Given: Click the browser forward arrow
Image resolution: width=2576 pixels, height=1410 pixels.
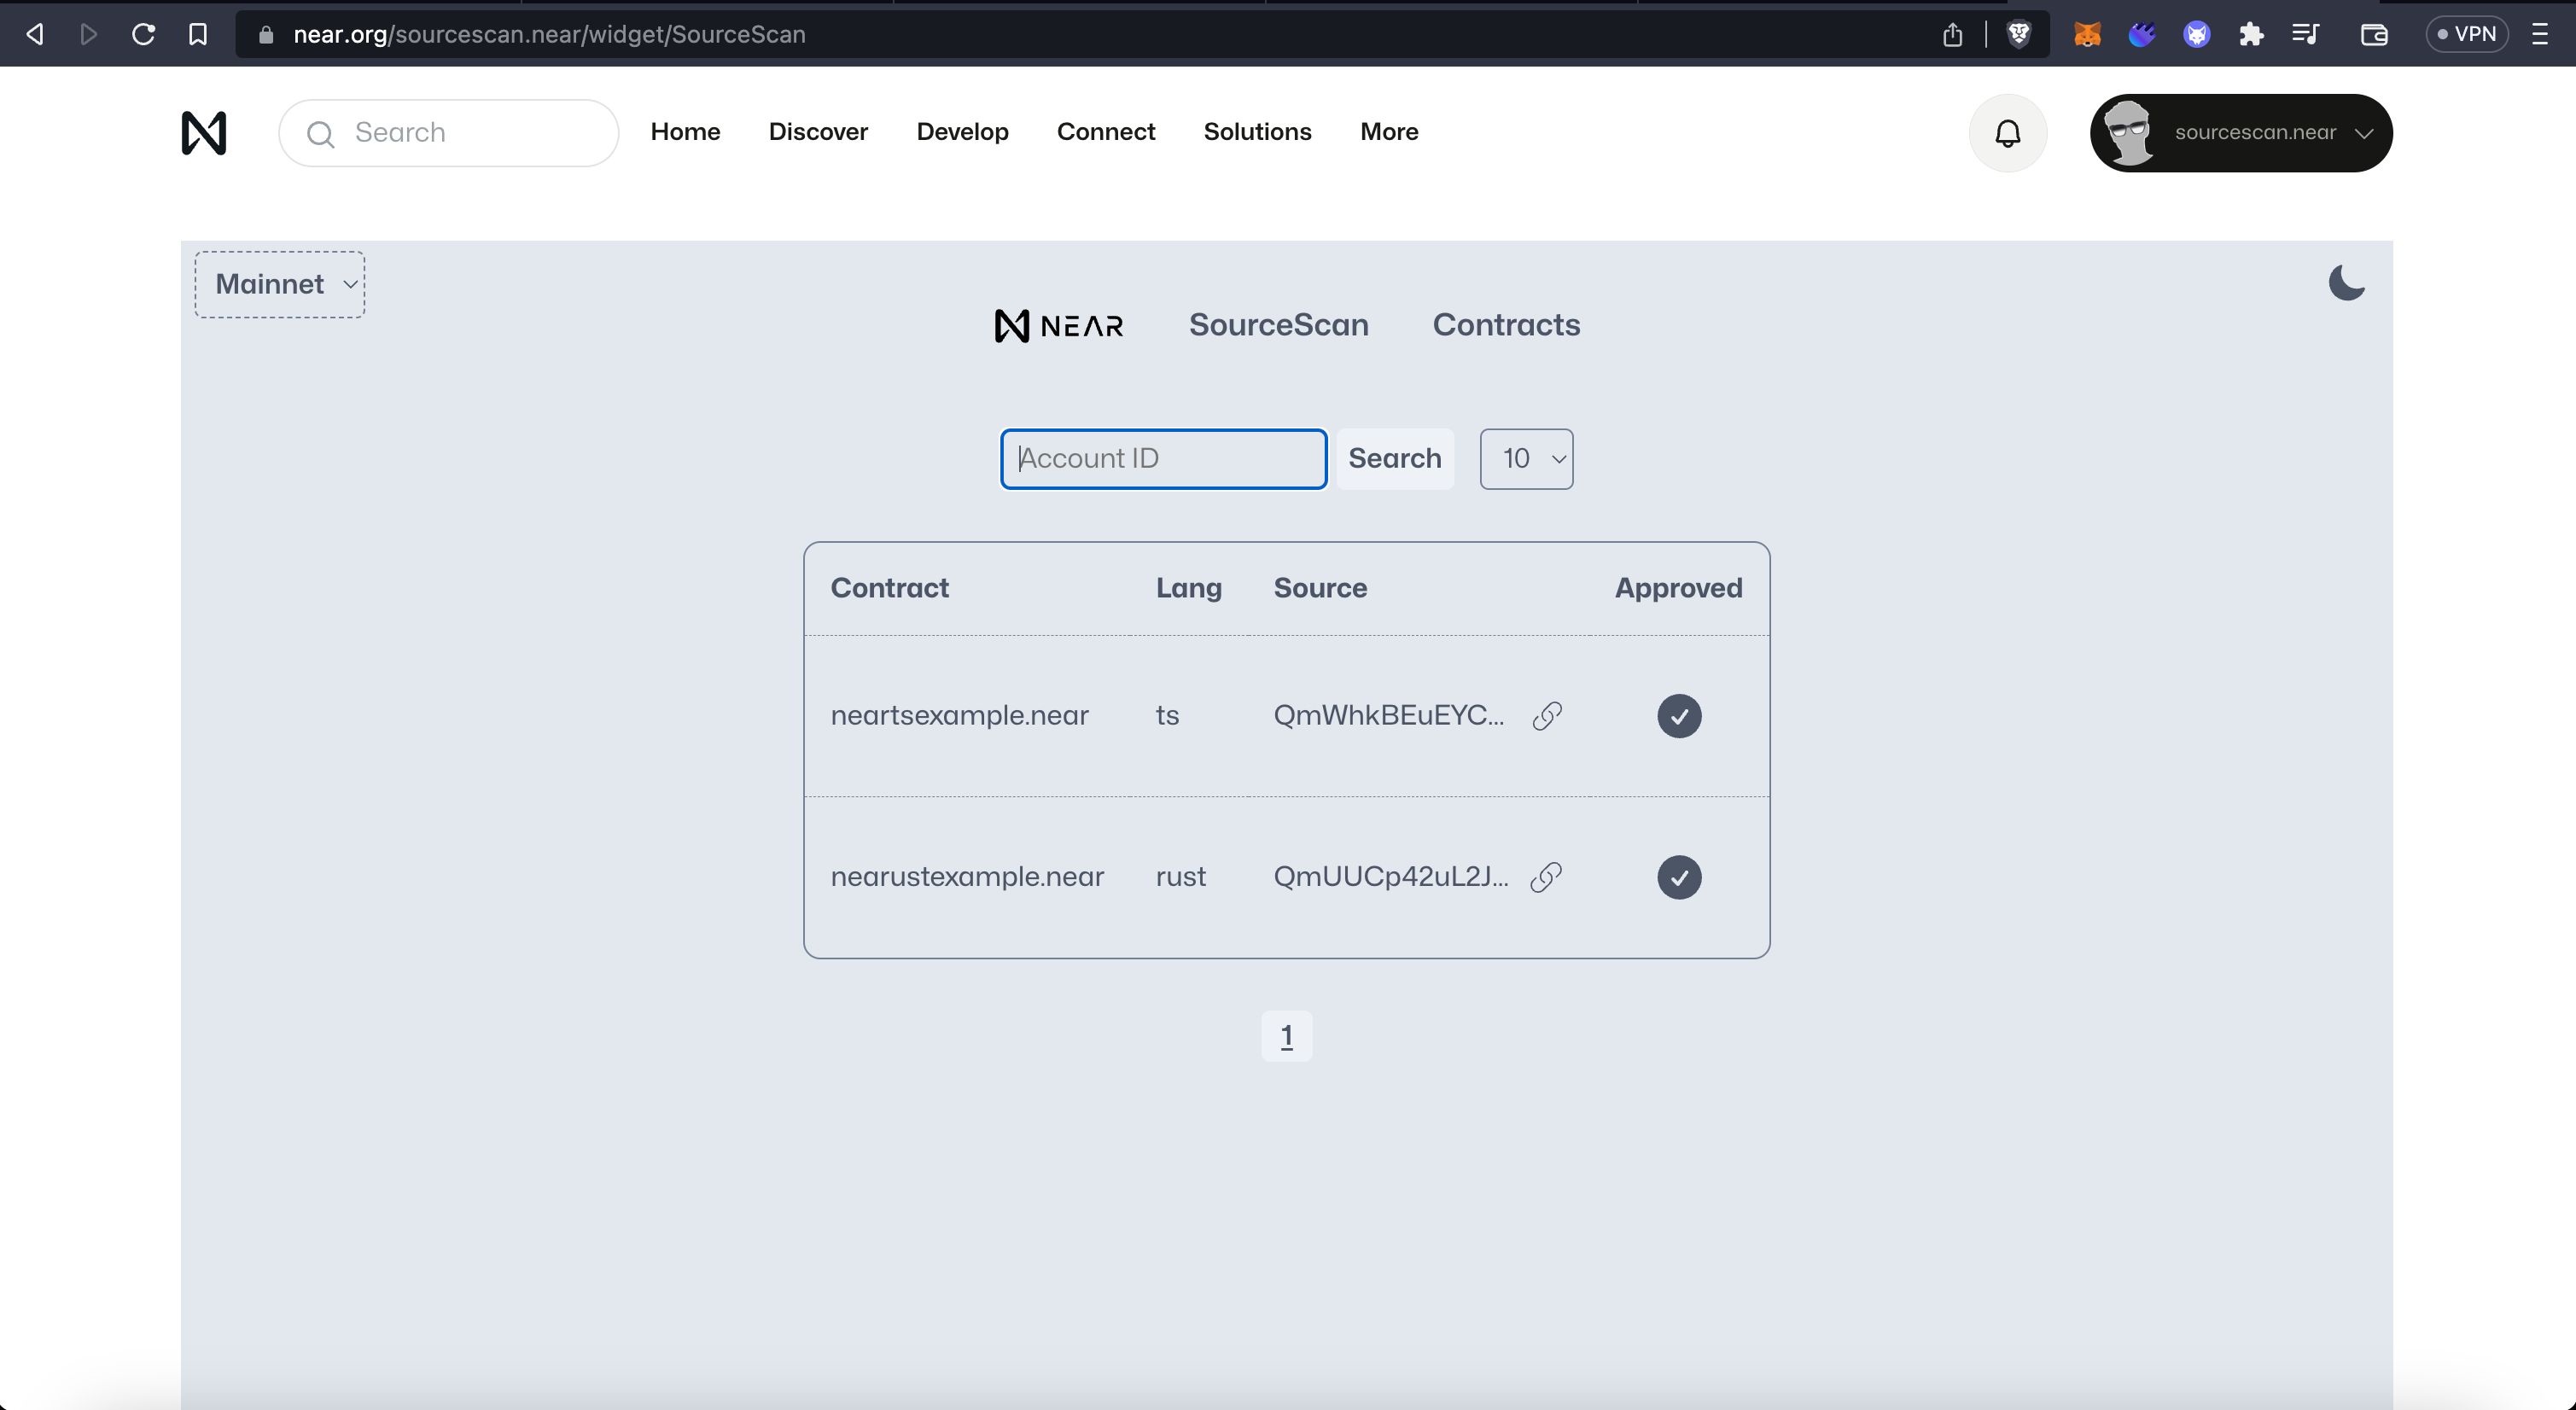Looking at the screenshot, I should pyautogui.click(x=89, y=34).
